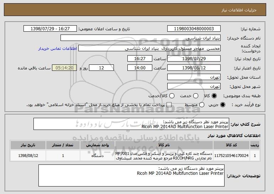Click the ردیف column header
274x194 pixels.
click(x=255, y=145)
